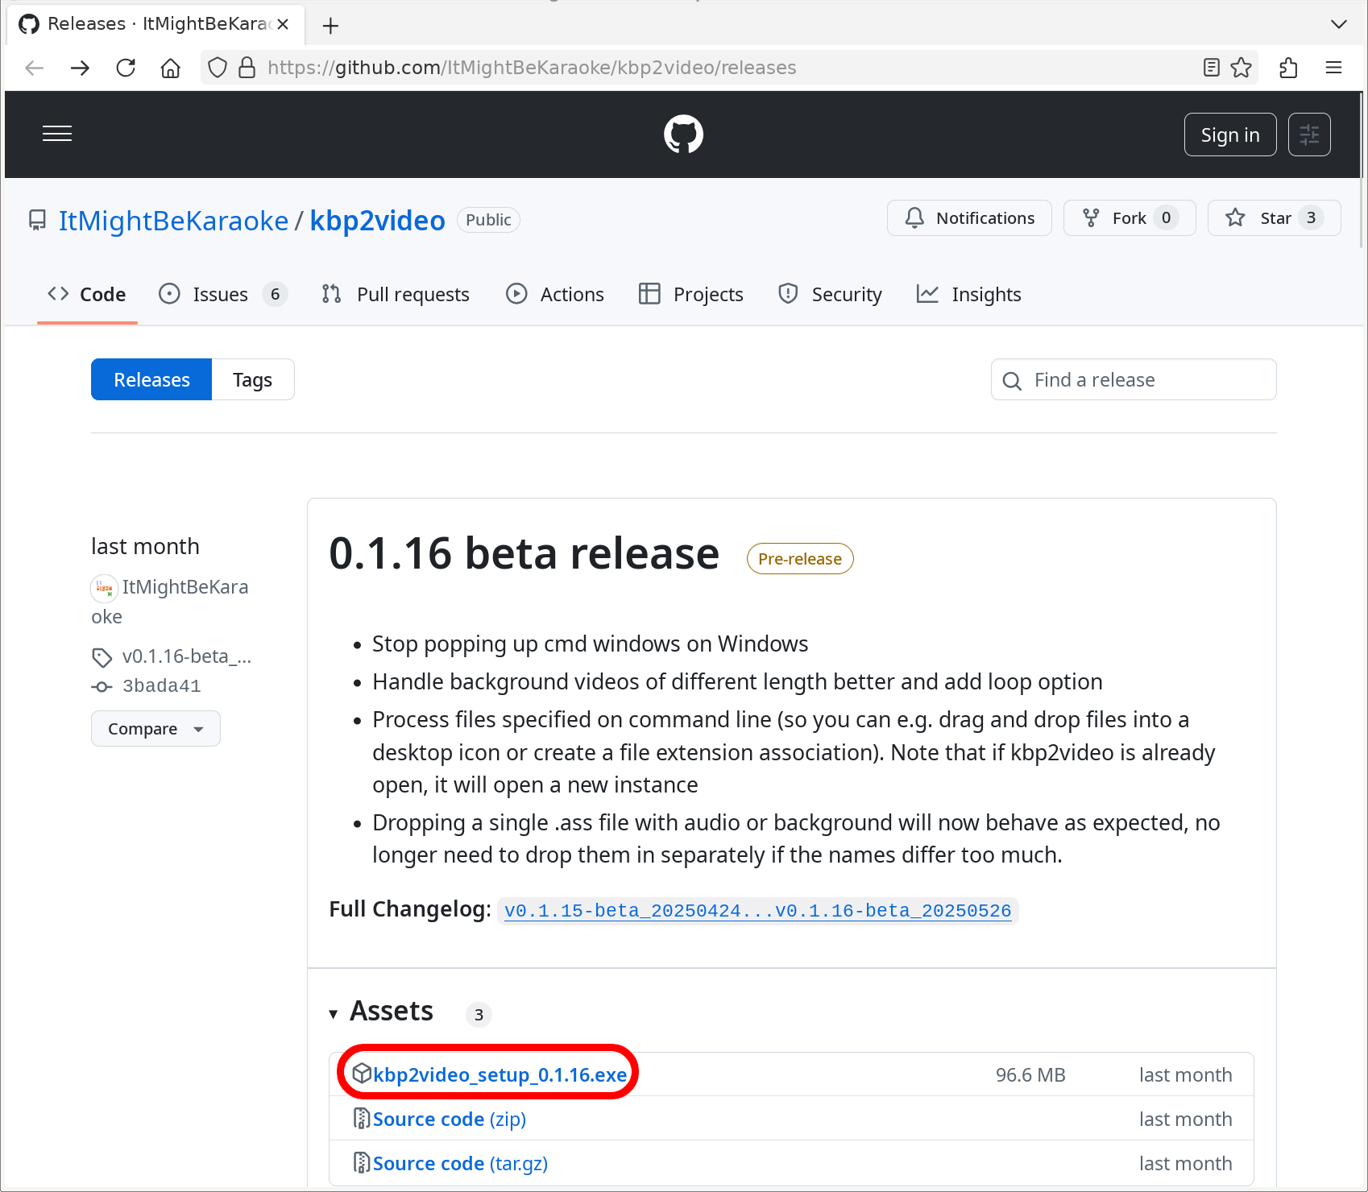This screenshot has width=1368, height=1192.
Task: Open the Actions tab
Action: click(x=555, y=295)
